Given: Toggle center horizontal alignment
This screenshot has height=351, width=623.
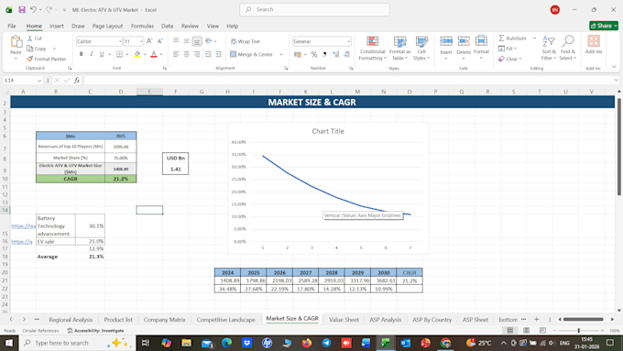Looking at the screenshot, I should coord(186,54).
